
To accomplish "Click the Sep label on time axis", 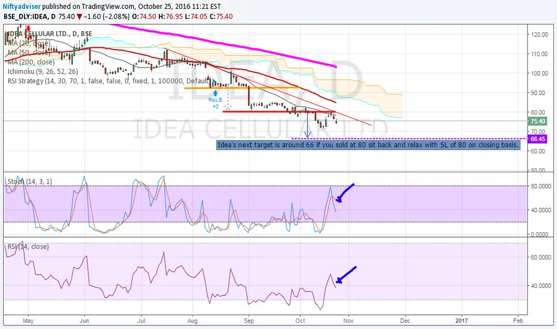I will pos(249,321).
